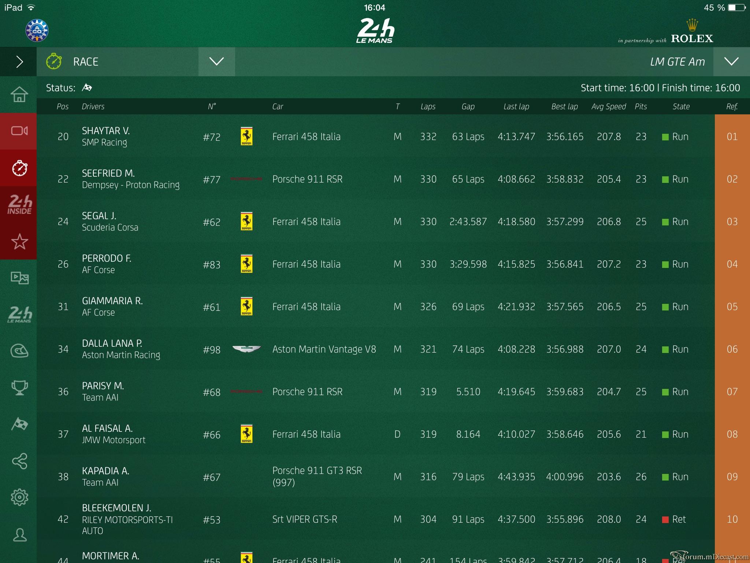The height and width of the screenshot is (563, 750).
Task: Tap the orange Ref. cell 10
Action: (732, 519)
